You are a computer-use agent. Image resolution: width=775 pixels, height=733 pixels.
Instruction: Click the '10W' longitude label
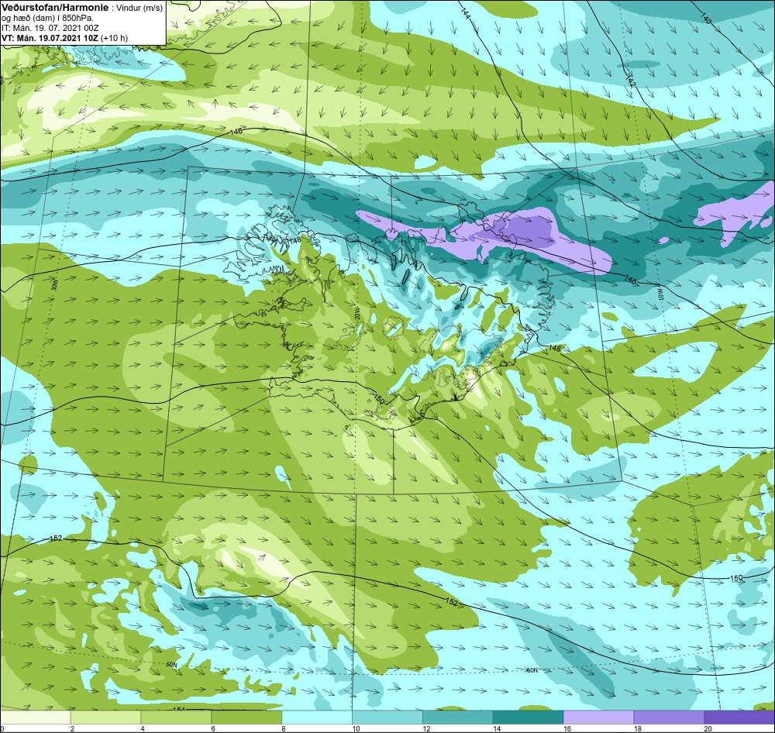(x=660, y=294)
